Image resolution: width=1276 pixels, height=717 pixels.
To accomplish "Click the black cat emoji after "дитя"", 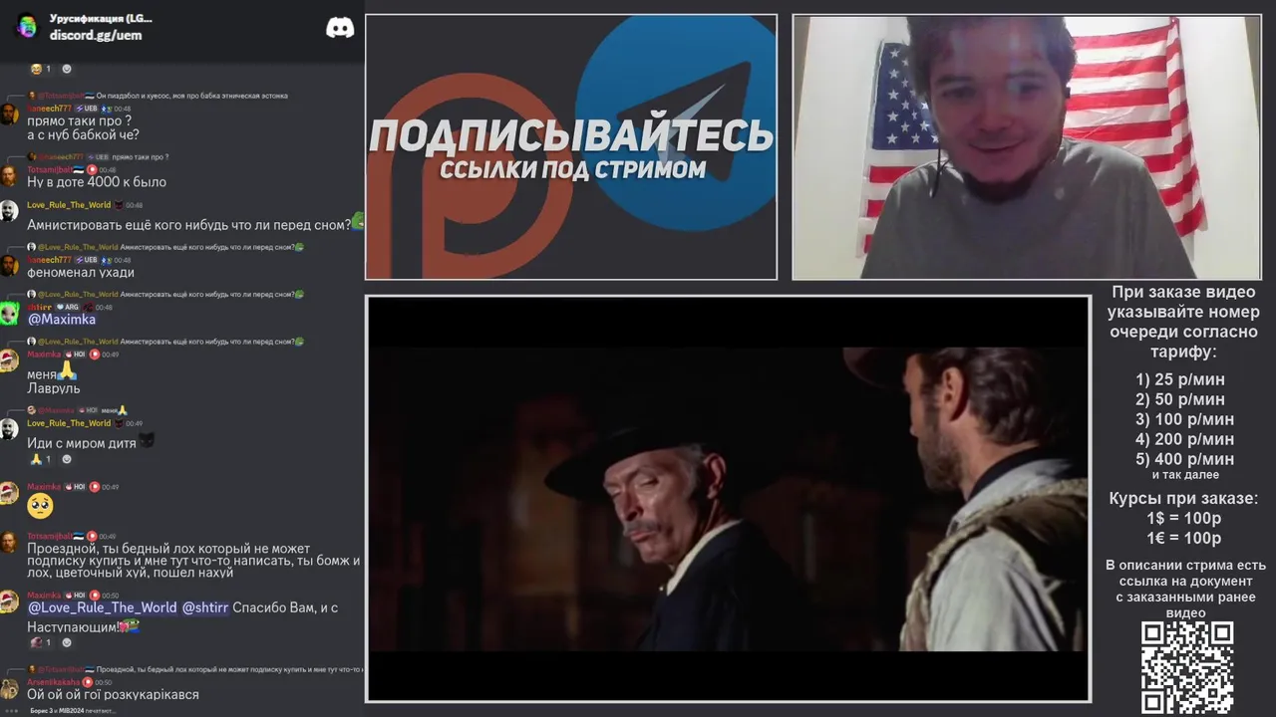I will click(147, 441).
